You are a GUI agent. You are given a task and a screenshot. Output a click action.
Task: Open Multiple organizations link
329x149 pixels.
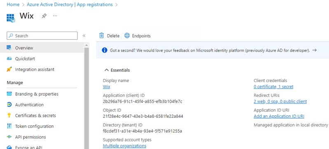tap(124, 146)
